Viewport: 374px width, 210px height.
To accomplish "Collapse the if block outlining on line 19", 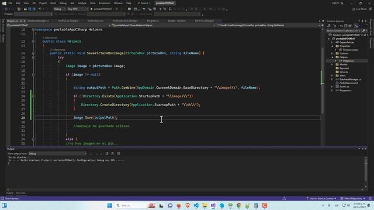I will 33,75.
